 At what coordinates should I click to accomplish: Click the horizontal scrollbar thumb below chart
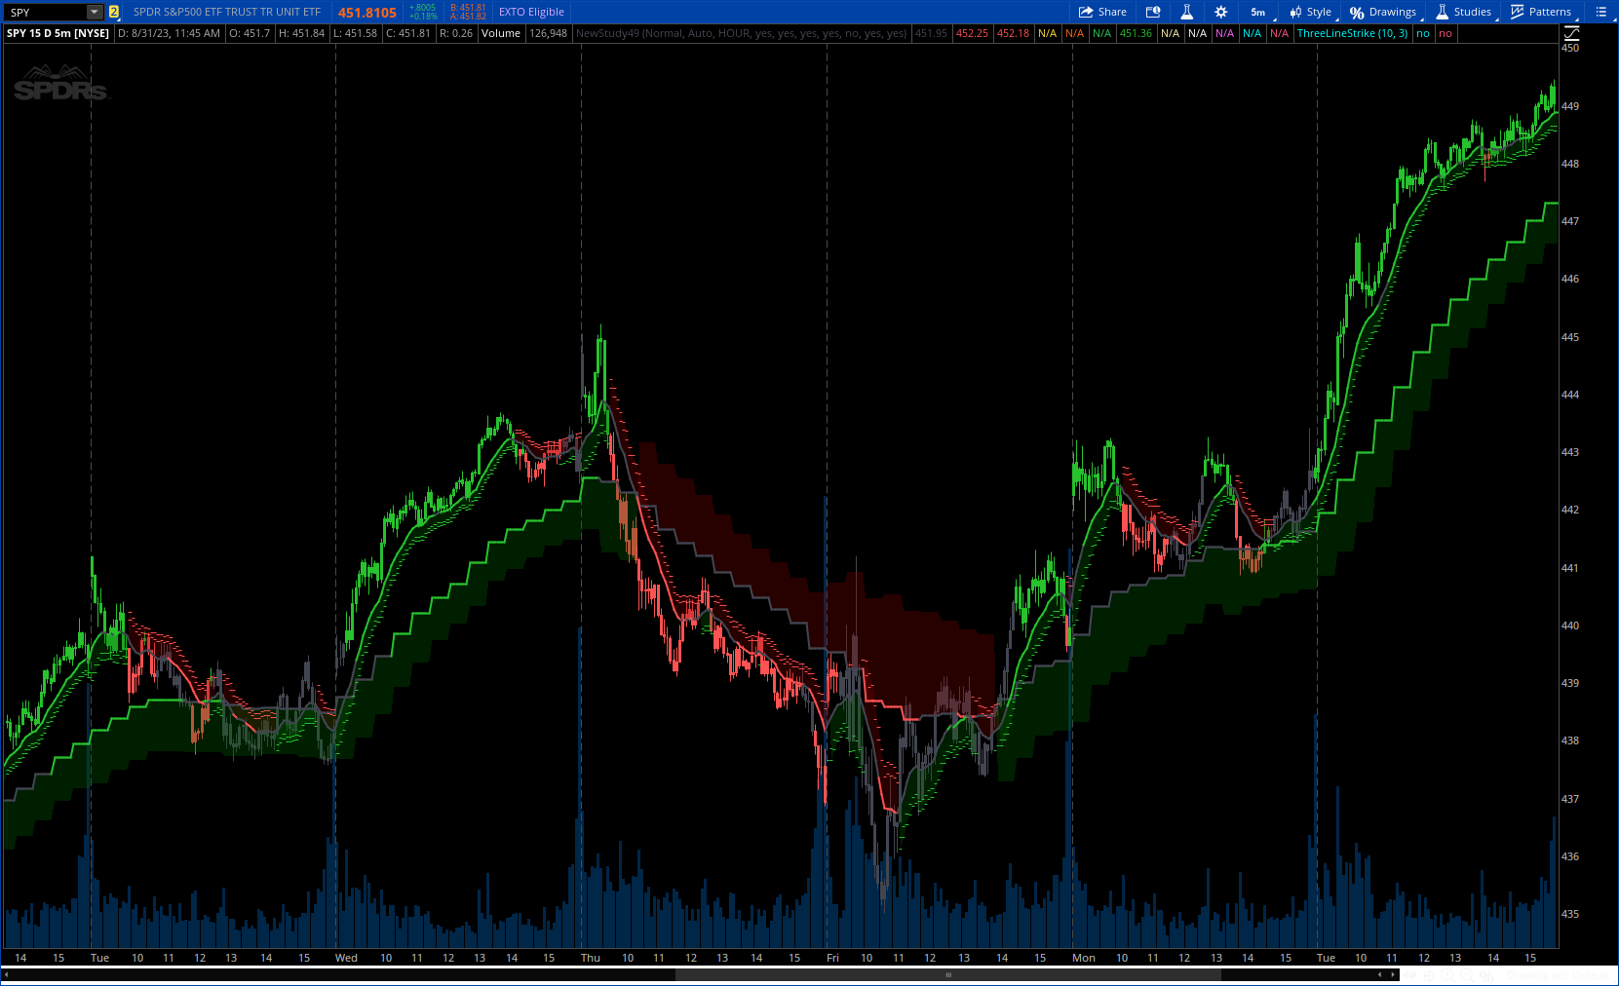[x=947, y=974]
